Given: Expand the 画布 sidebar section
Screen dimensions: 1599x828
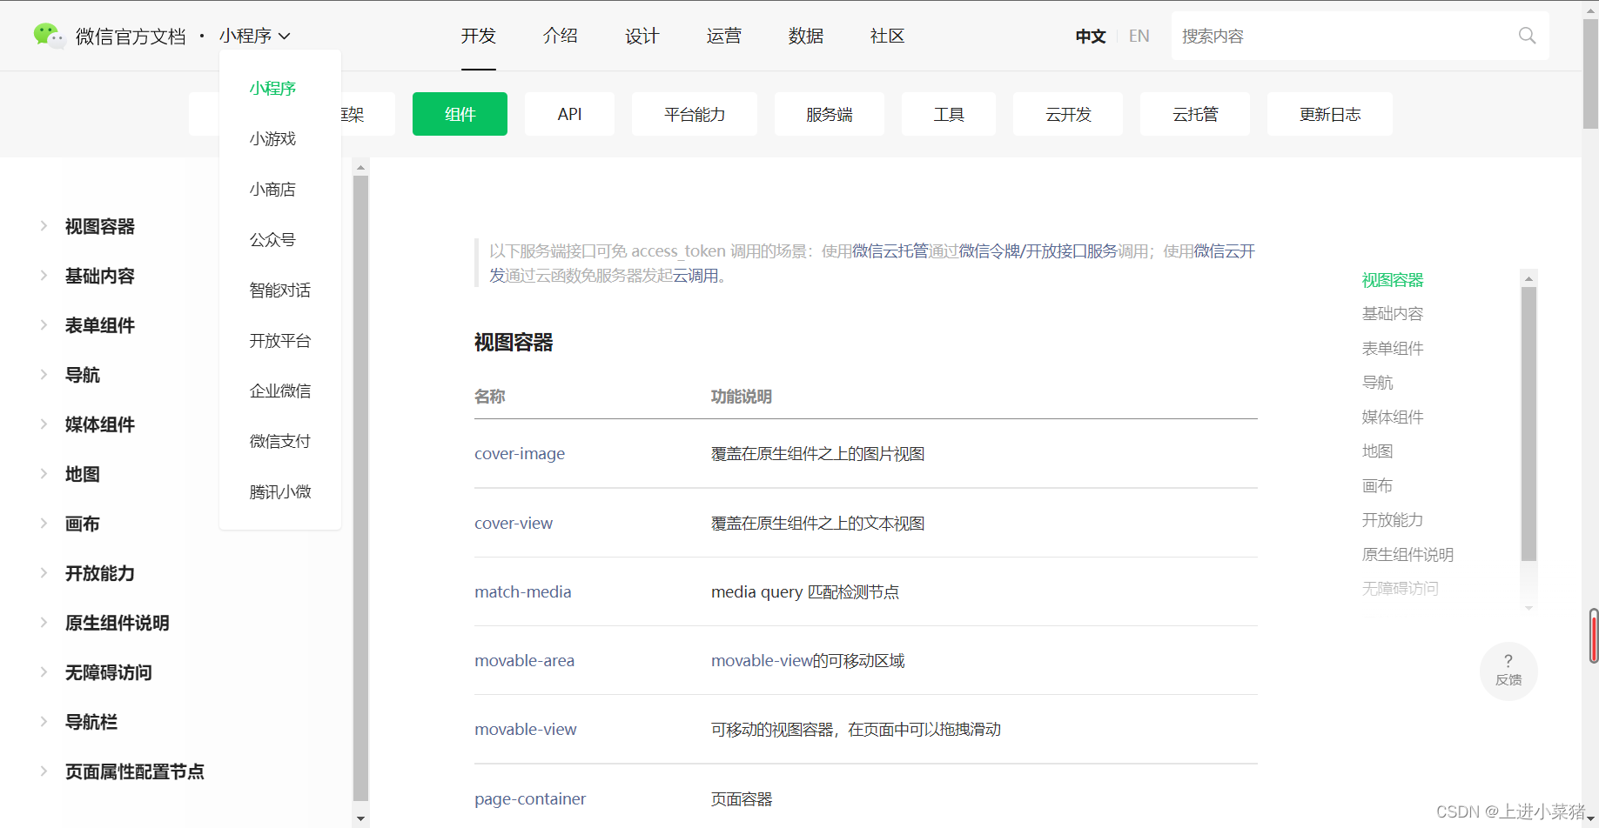Looking at the screenshot, I should (44, 524).
